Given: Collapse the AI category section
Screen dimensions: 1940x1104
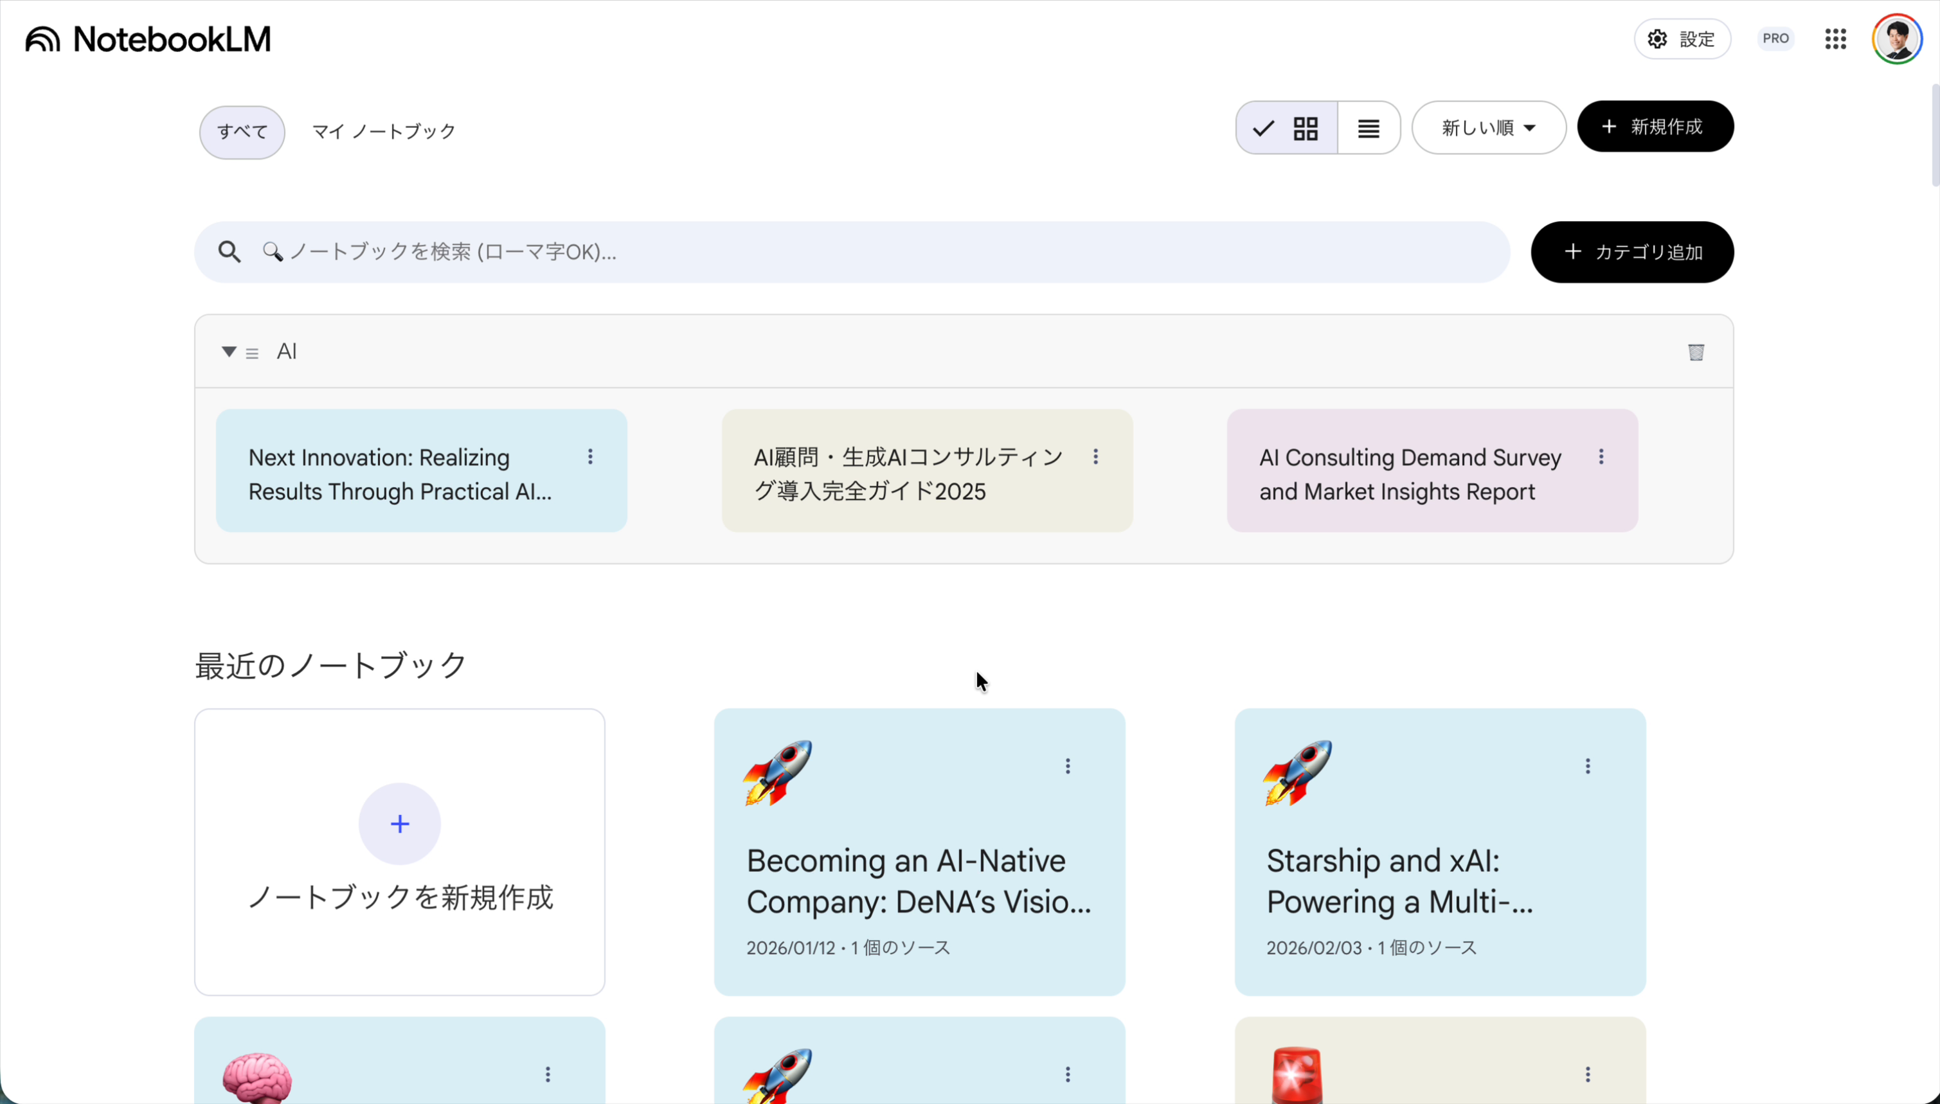Looking at the screenshot, I should pyautogui.click(x=228, y=351).
